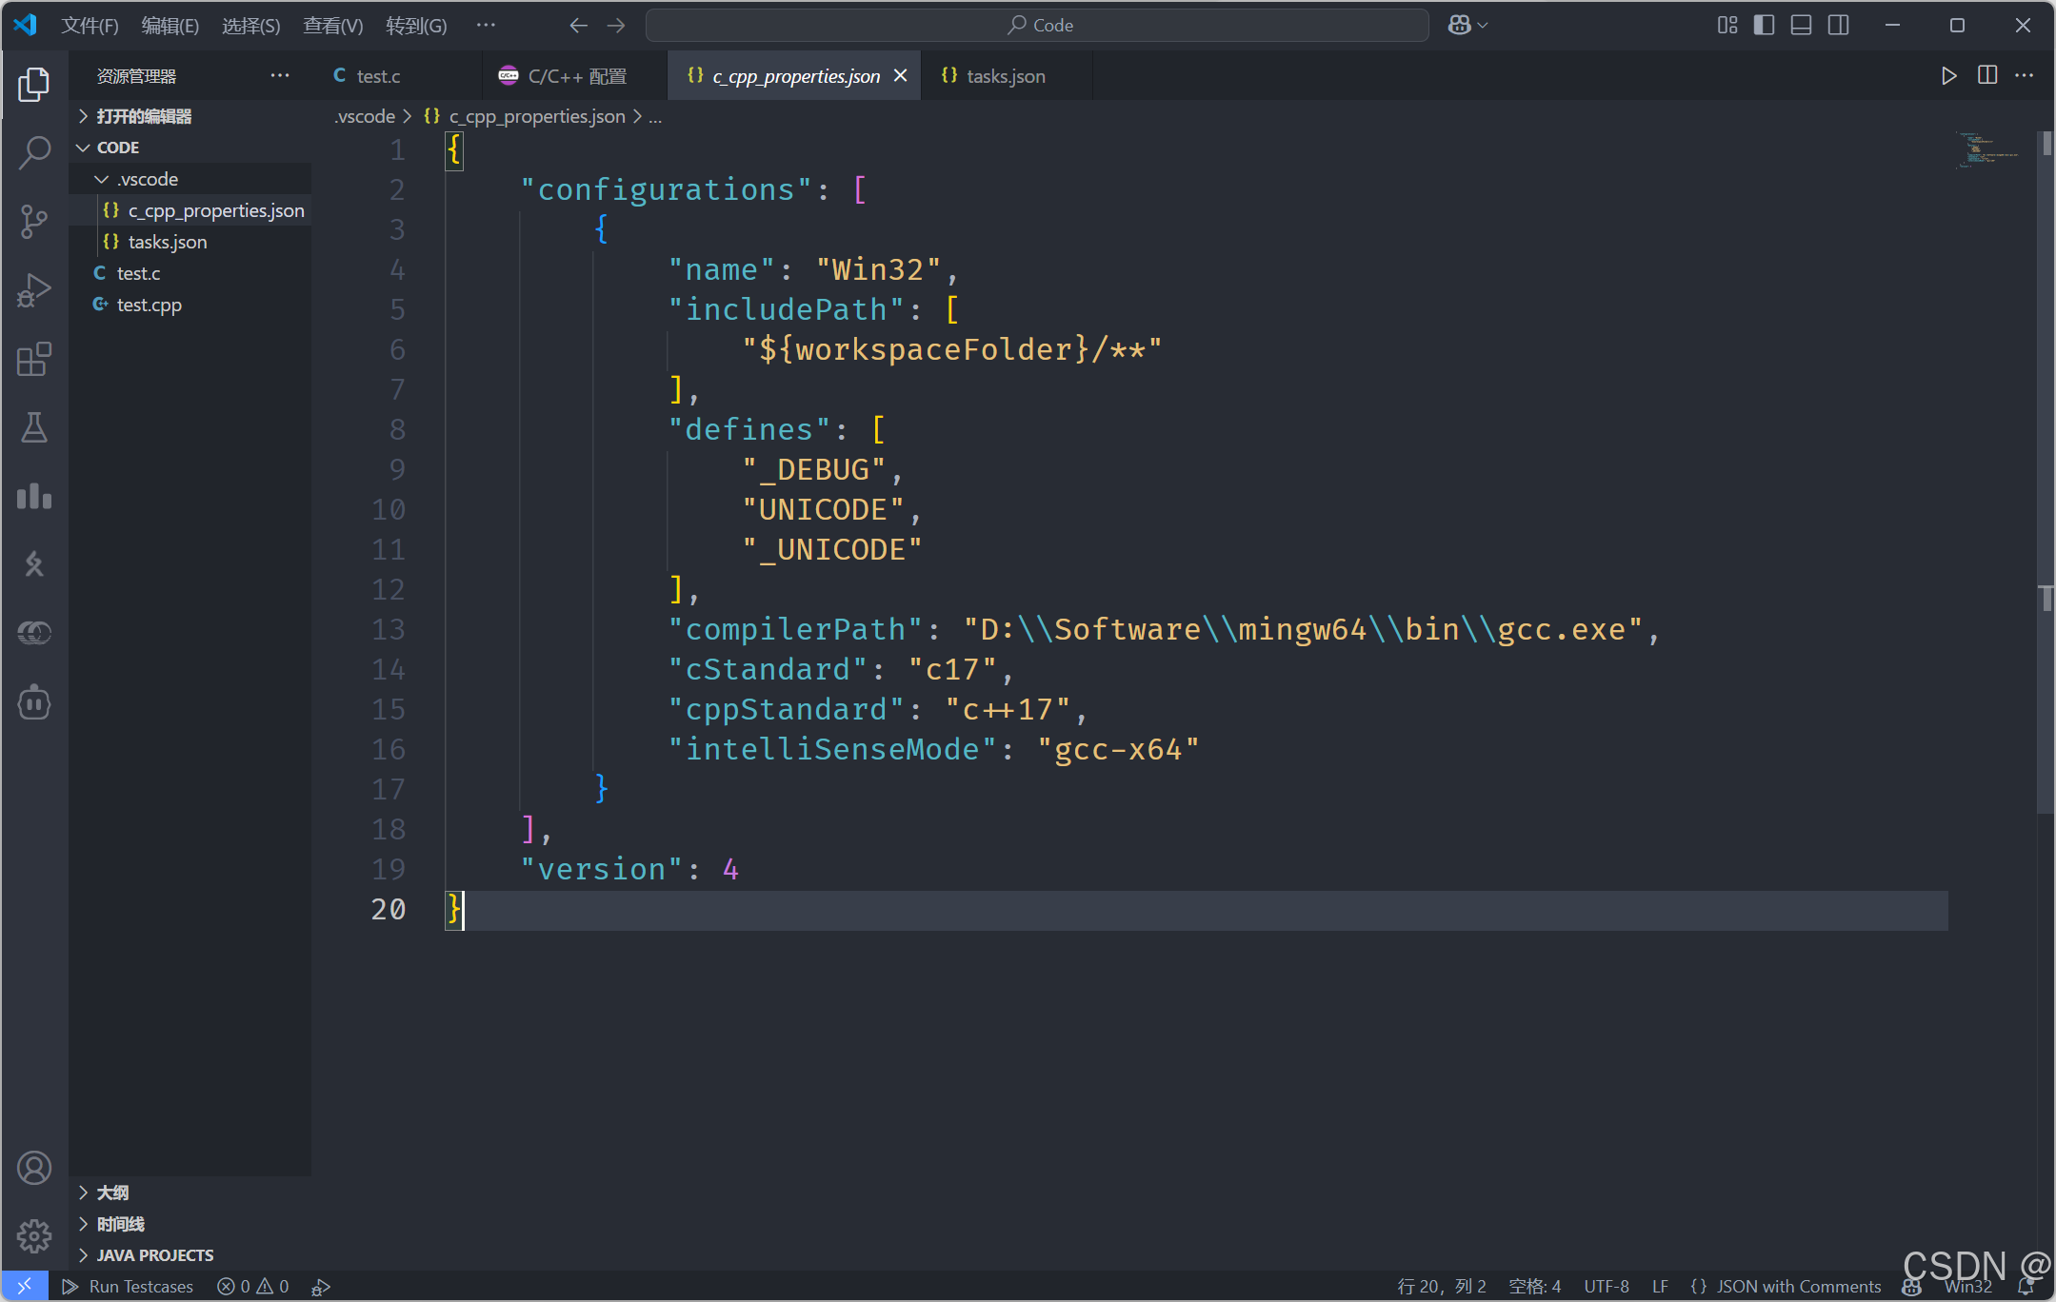Open the Testing flask view
The width and height of the screenshot is (2056, 1302).
(34, 428)
